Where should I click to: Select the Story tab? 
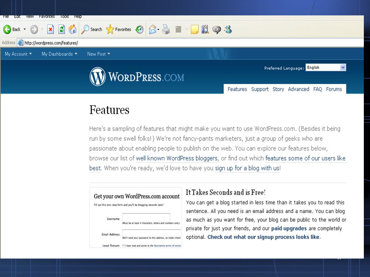point(278,89)
